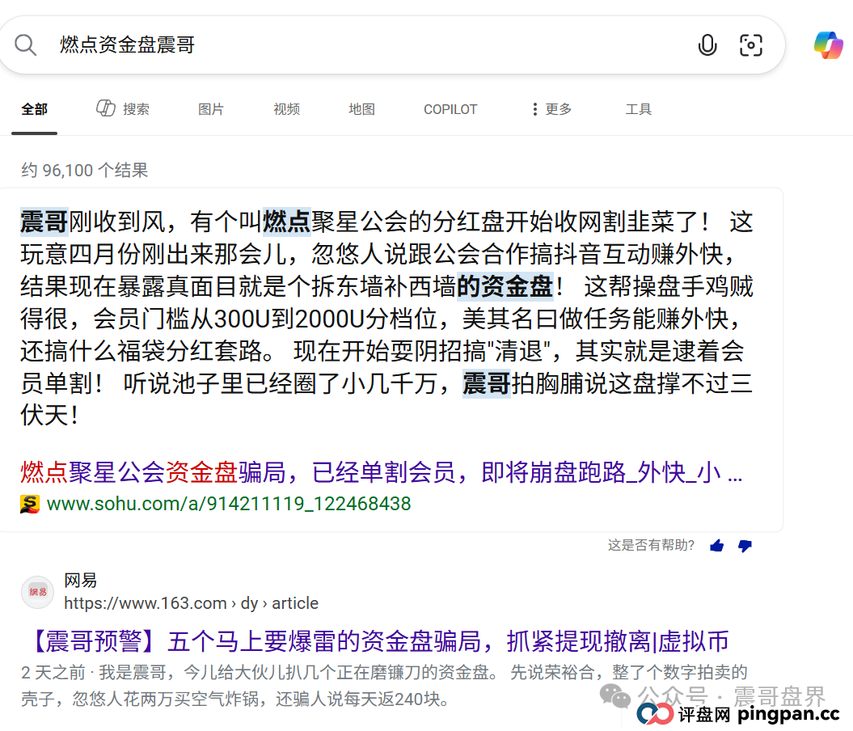The height and width of the screenshot is (731, 853).
Task: Give thumbs up on the answer feedback
Action: pos(716,545)
